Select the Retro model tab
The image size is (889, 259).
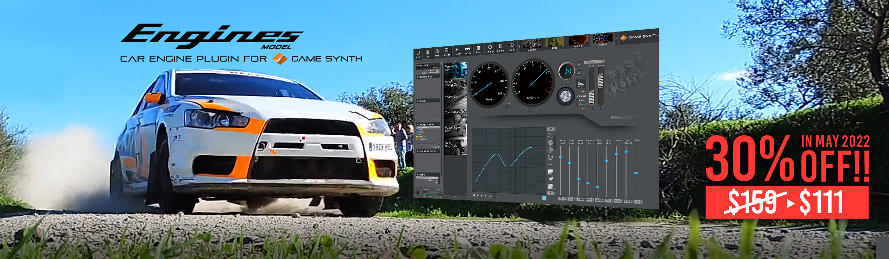tap(555, 43)
